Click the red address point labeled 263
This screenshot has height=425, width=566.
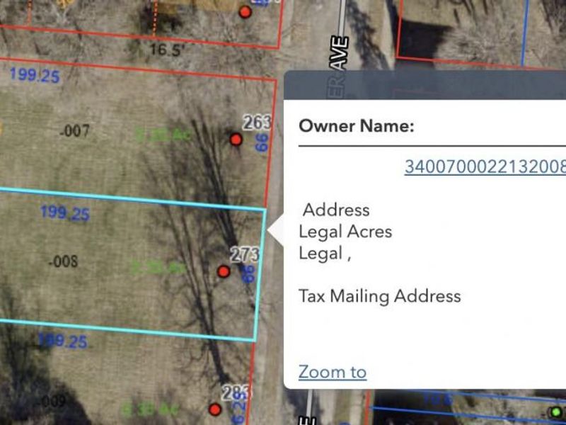click(236, 140)
